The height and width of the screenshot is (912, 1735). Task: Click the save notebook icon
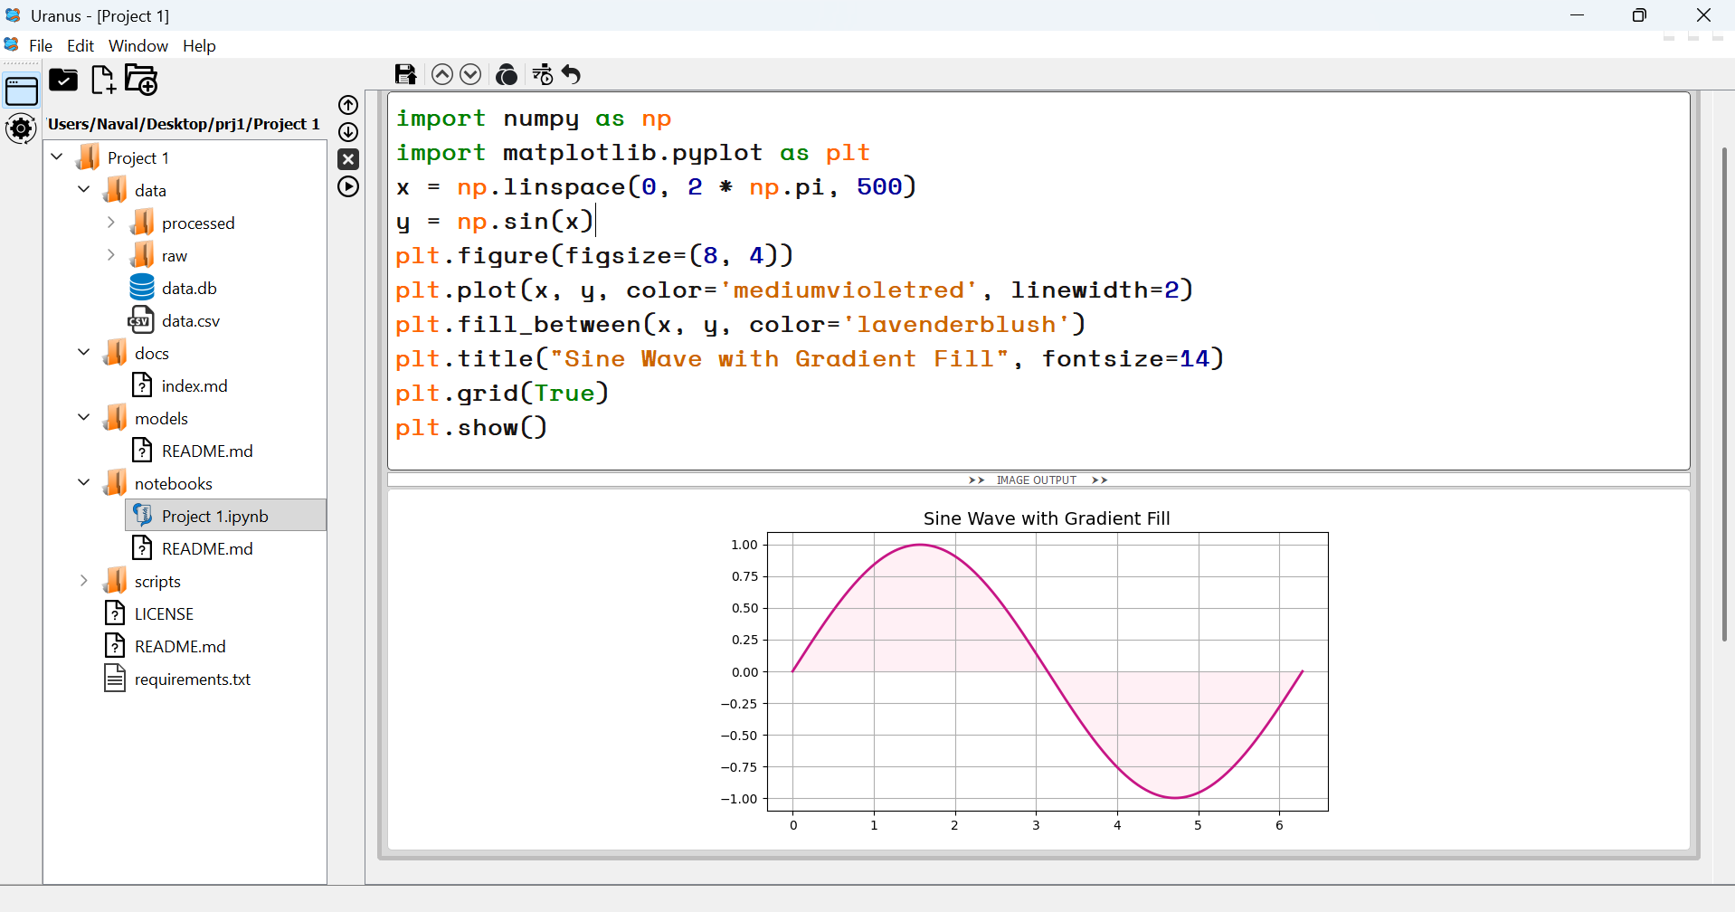coord(405,74)
